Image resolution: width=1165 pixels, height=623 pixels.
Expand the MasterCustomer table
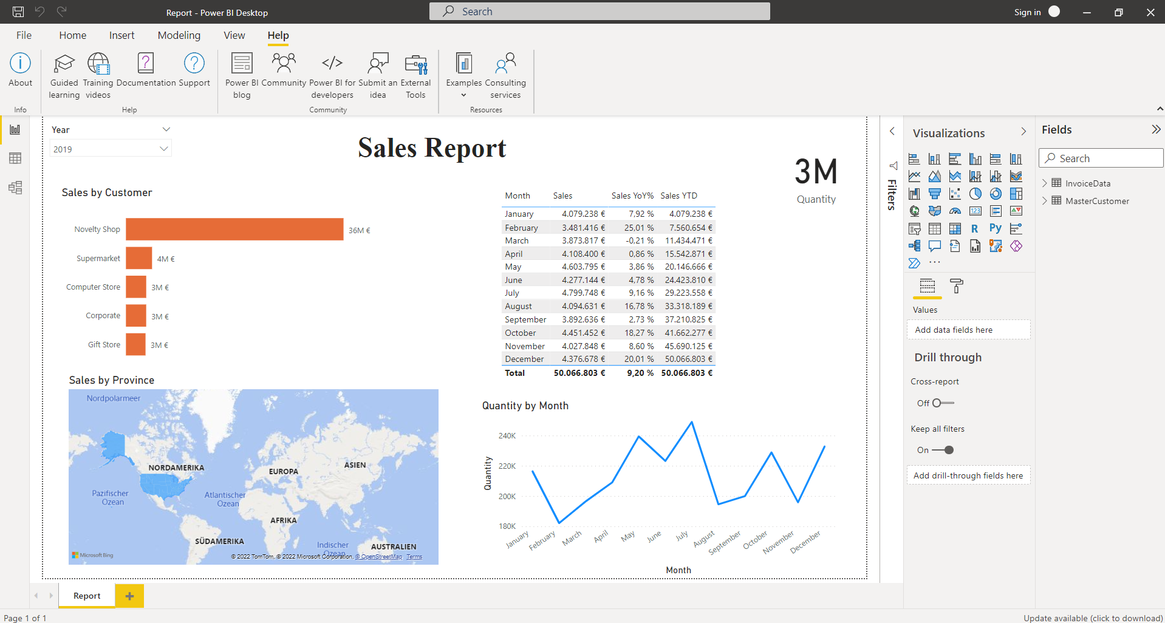pos(1045,200)
